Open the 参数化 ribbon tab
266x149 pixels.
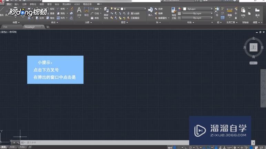point(33,4)
